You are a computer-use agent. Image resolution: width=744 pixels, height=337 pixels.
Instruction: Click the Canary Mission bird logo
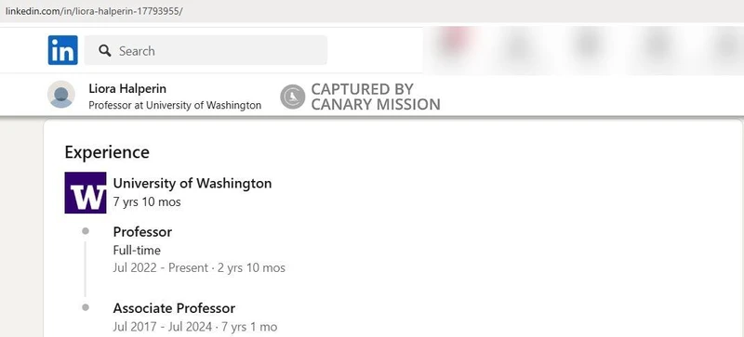click(x=292, y=97)
